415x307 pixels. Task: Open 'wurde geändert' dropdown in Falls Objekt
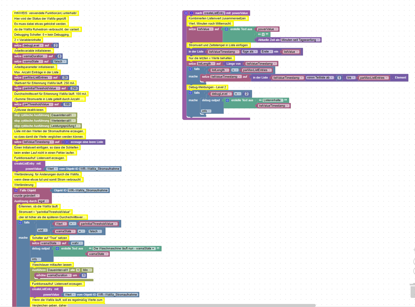[x=27, y=196]
